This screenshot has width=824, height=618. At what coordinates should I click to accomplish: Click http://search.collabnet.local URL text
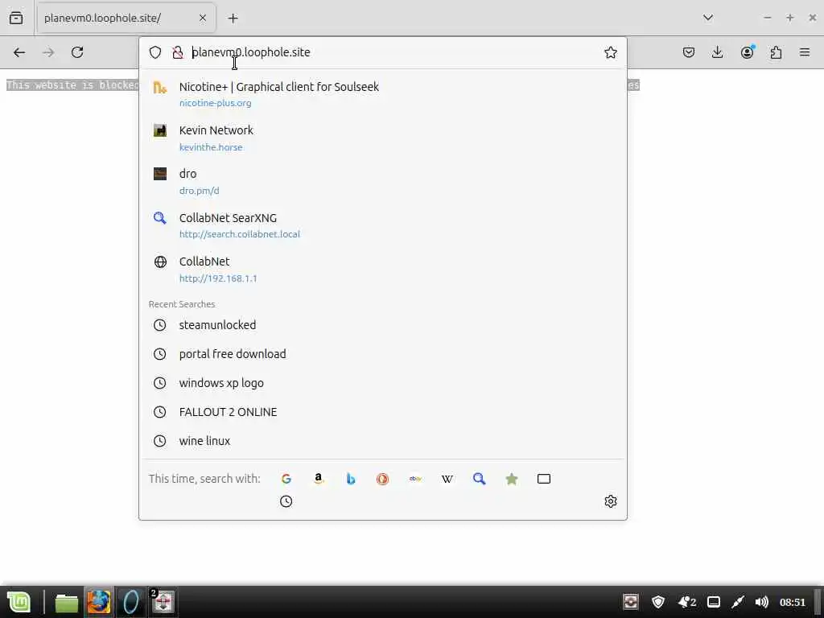tap(240, 234)
